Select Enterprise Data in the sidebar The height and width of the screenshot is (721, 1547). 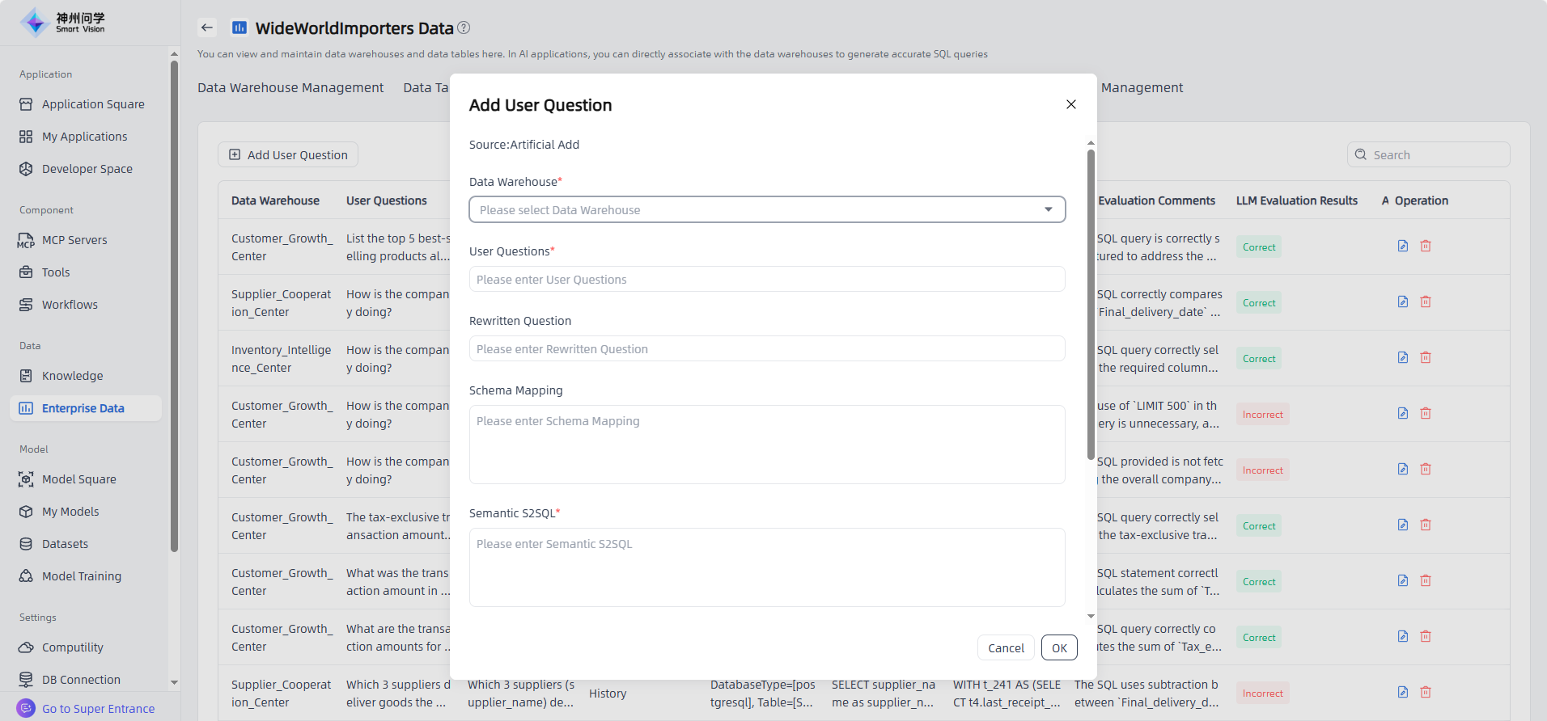83,408
